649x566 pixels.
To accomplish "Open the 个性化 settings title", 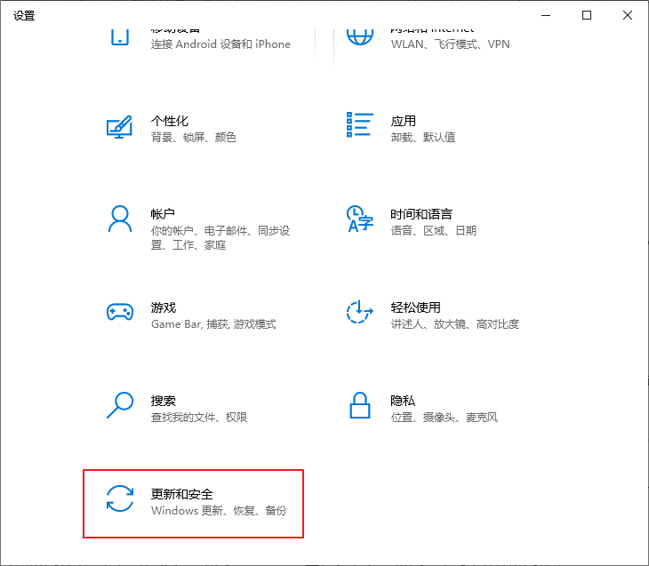I will [x=170, y=121].
